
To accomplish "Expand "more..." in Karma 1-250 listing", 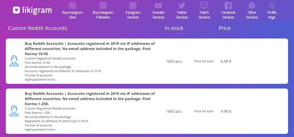I will (52, 129).
